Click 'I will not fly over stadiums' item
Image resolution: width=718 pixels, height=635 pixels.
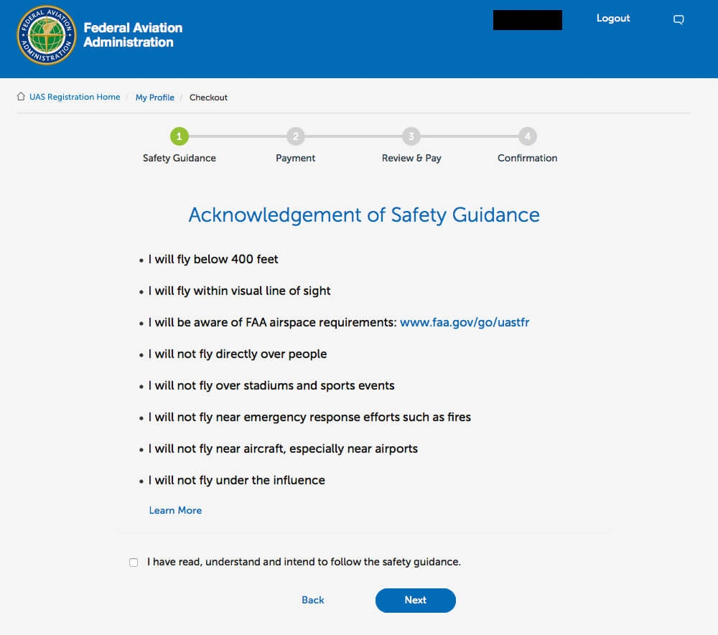coord(271,386)
